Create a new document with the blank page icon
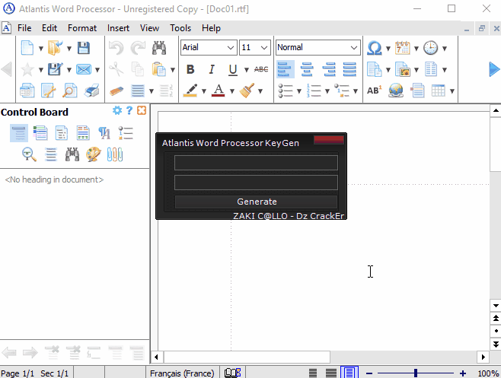 click(27, 48)
